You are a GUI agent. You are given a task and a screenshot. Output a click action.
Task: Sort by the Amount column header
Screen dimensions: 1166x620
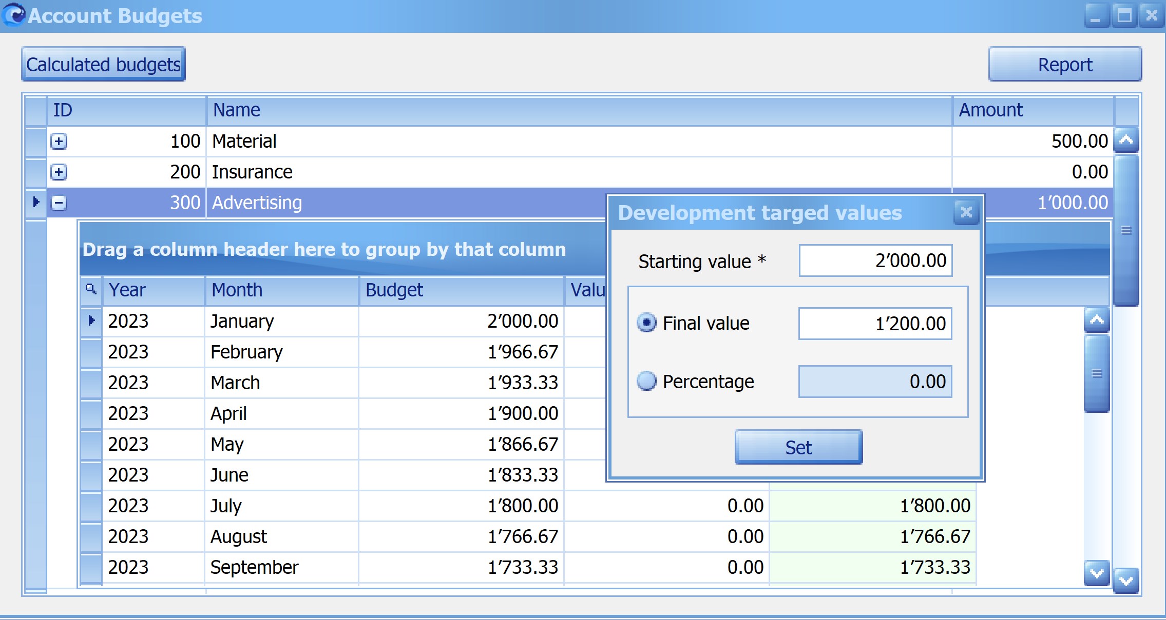(x=1034, y=110)
